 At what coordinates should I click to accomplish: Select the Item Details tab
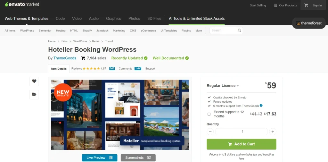click(x=59, y=69)
